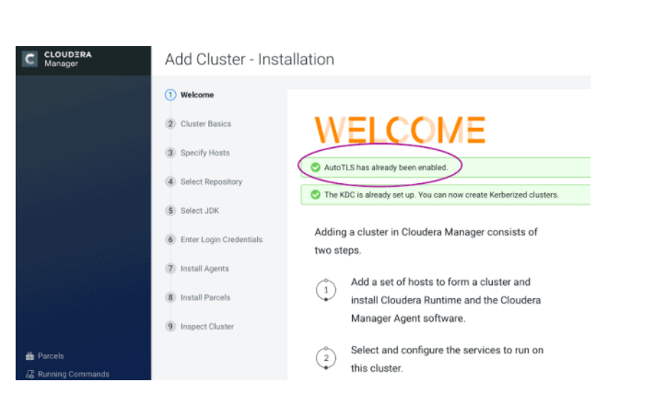The width and height of the screenshot is (666, 405).
Task: Select the Select JDK wizard step
Action: (200, 211)
